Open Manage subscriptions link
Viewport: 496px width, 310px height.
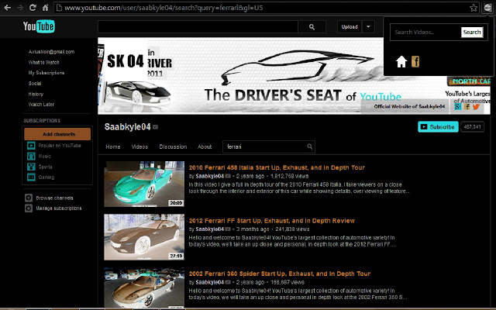[59, 208]
